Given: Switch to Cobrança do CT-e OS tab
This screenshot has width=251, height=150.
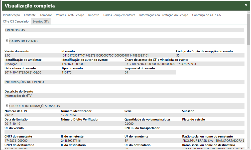Looking at the screenshot, I should point(206,15).
